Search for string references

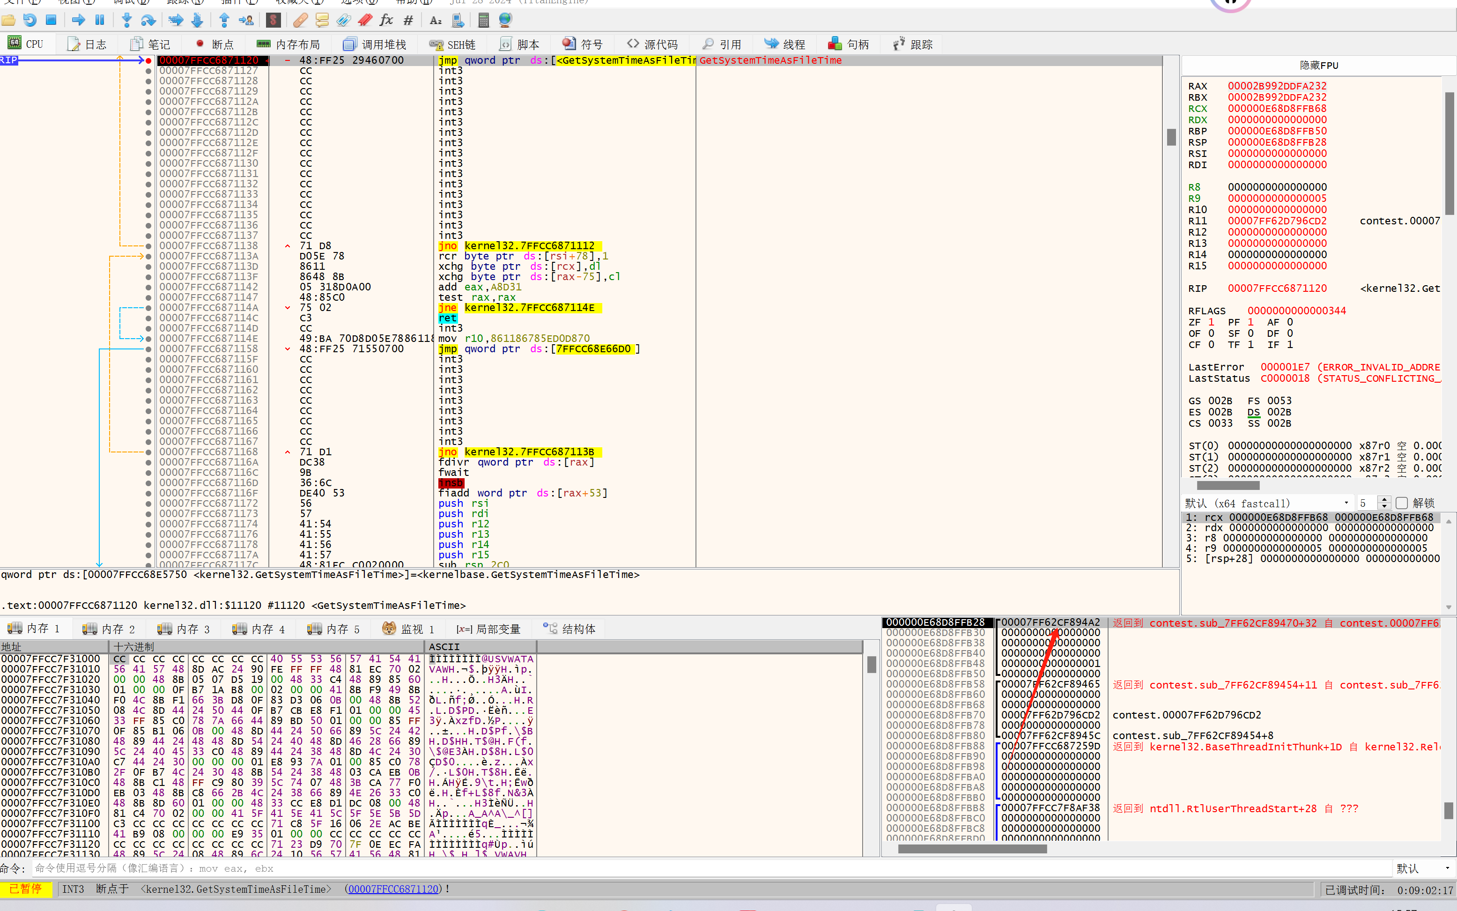click(x=436, y=21)
